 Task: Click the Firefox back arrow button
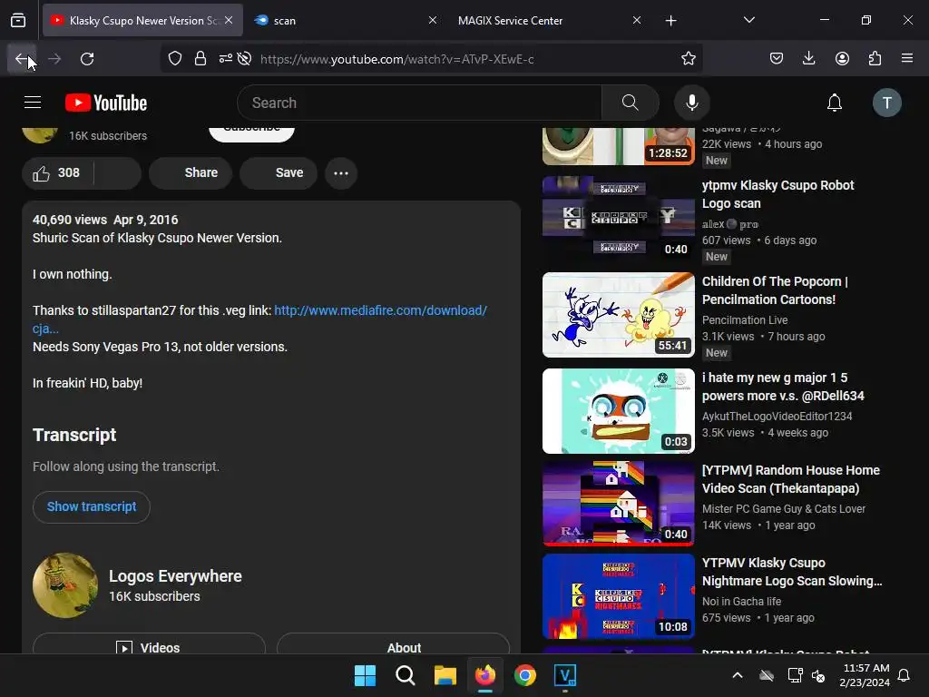click(22, 59)
